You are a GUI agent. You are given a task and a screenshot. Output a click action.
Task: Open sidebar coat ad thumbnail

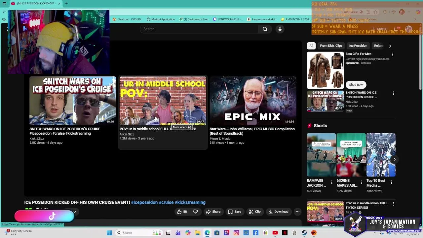325,70
